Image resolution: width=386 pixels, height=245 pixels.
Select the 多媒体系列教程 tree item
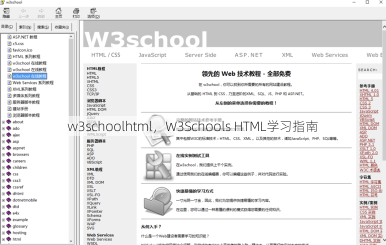(26, 96)
